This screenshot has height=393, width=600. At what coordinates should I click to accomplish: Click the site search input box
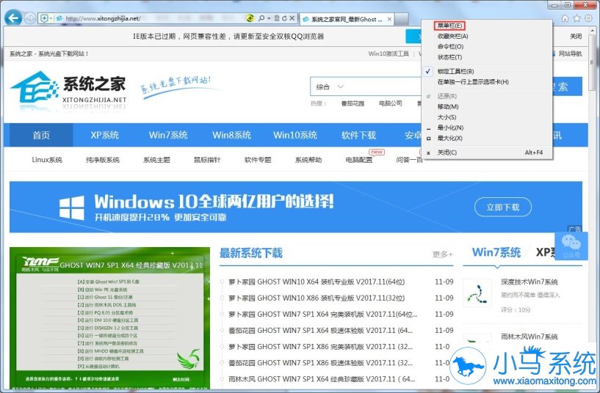383,87
